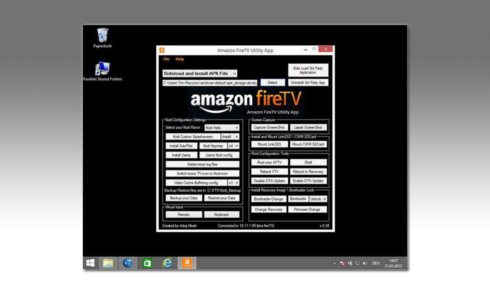
Task: Click Side Load 3rd Party Application button
Action: pyautogui.click(x=308, y=70)
